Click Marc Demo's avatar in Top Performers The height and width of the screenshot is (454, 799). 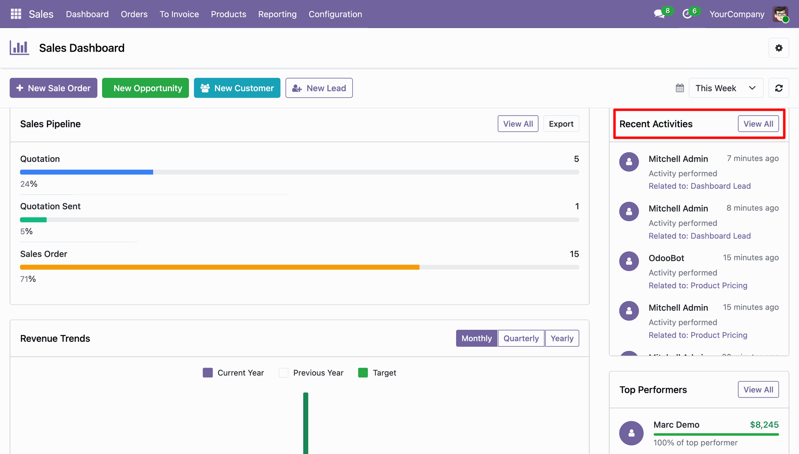pyautogui.click(x=631, y=433)
